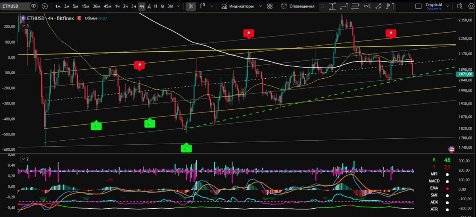Switch to the 30м timeframe
Screen dimensions: 476x217
point(96,6)
